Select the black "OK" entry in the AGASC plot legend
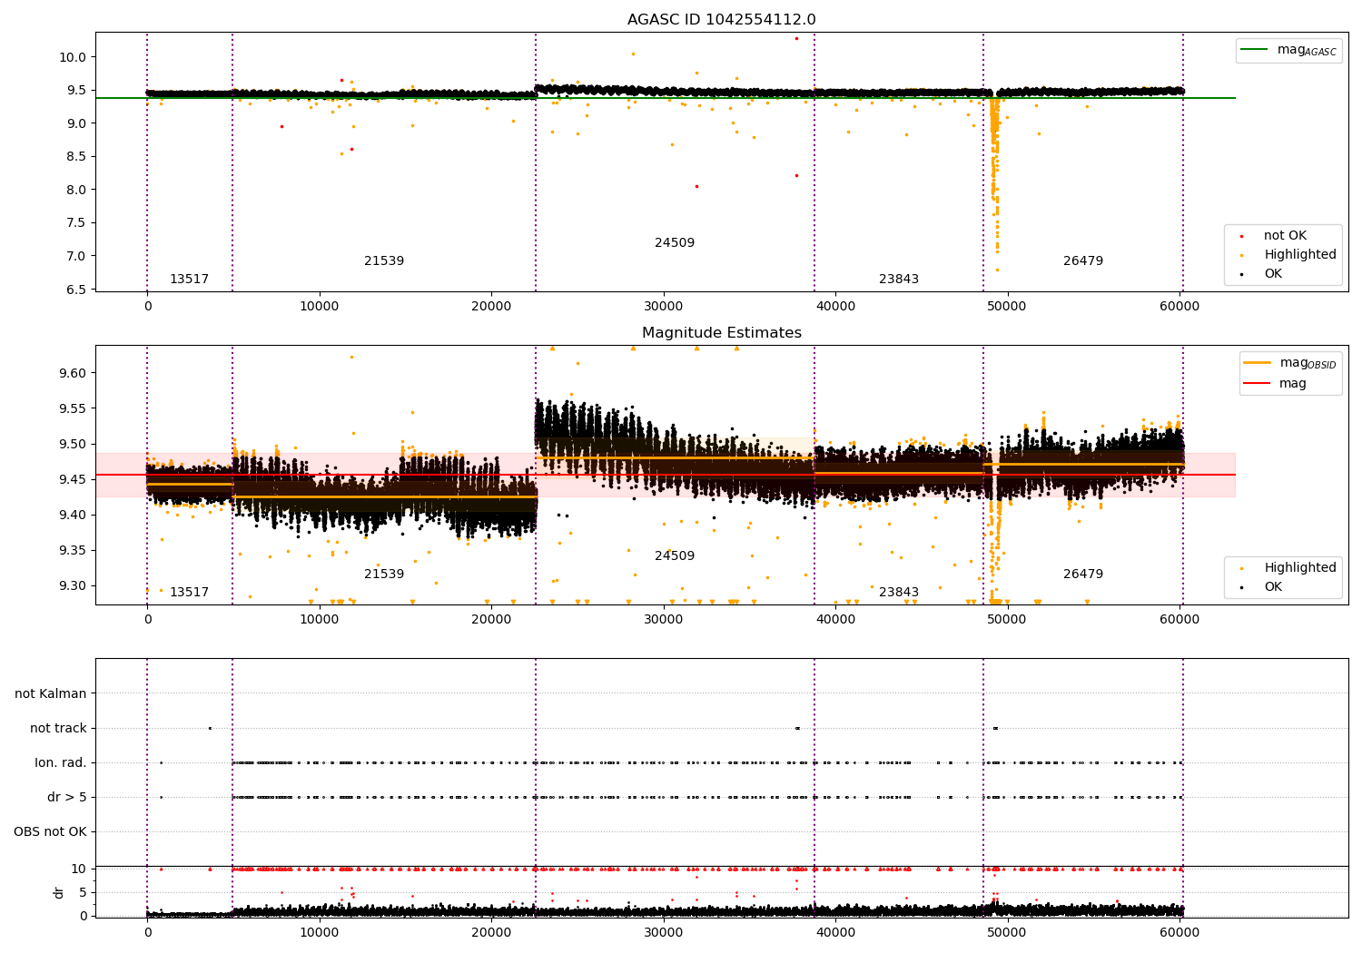The height and width of the screenshot is (953, 1362). (x=1273, y=274)
